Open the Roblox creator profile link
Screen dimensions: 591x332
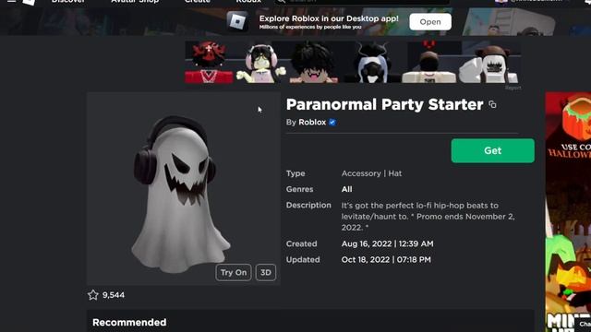(x=312, y=122)
